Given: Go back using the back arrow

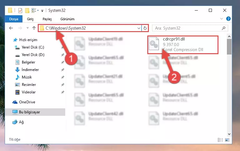Looking at the screenshot, I should (11, 28).
